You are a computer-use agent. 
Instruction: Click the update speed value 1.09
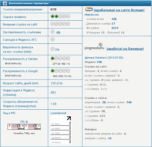[54, 104]
